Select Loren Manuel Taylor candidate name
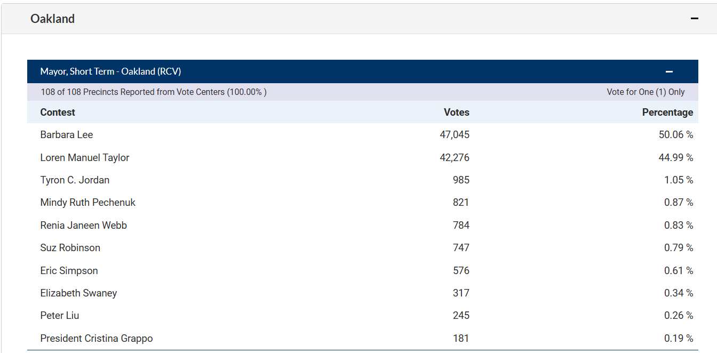This screenshot has height=353, width=717. (x=84, y=157)
